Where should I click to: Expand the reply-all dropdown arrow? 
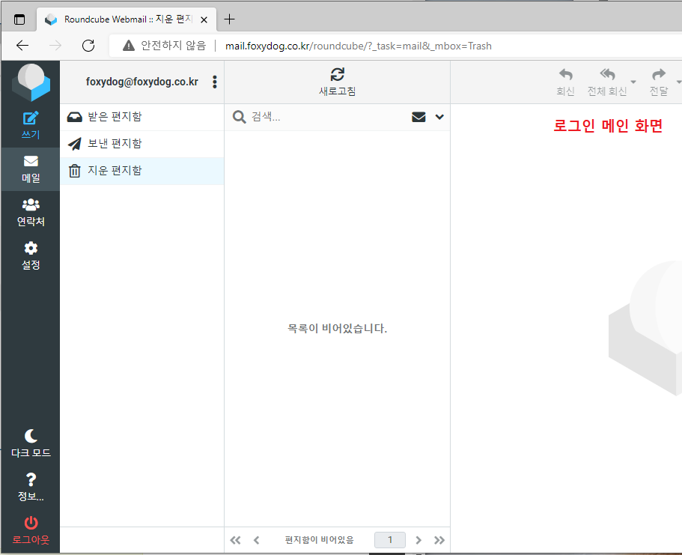tap(633, 82)
